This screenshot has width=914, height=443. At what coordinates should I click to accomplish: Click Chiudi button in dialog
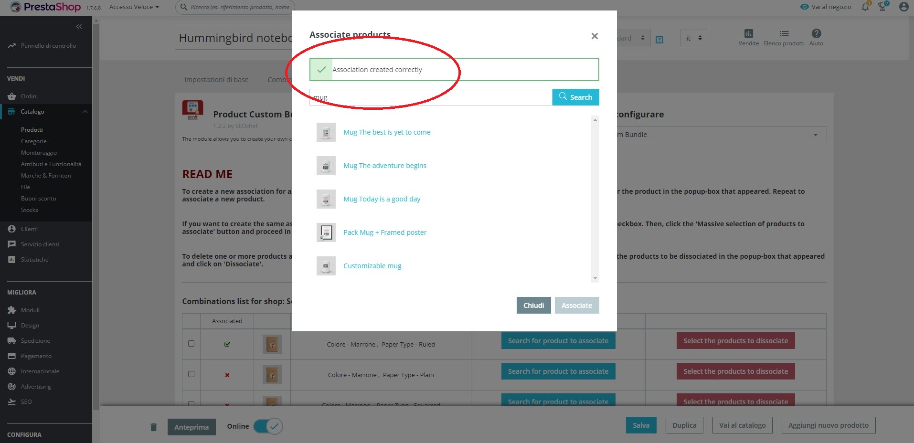[x=533, y=306]
